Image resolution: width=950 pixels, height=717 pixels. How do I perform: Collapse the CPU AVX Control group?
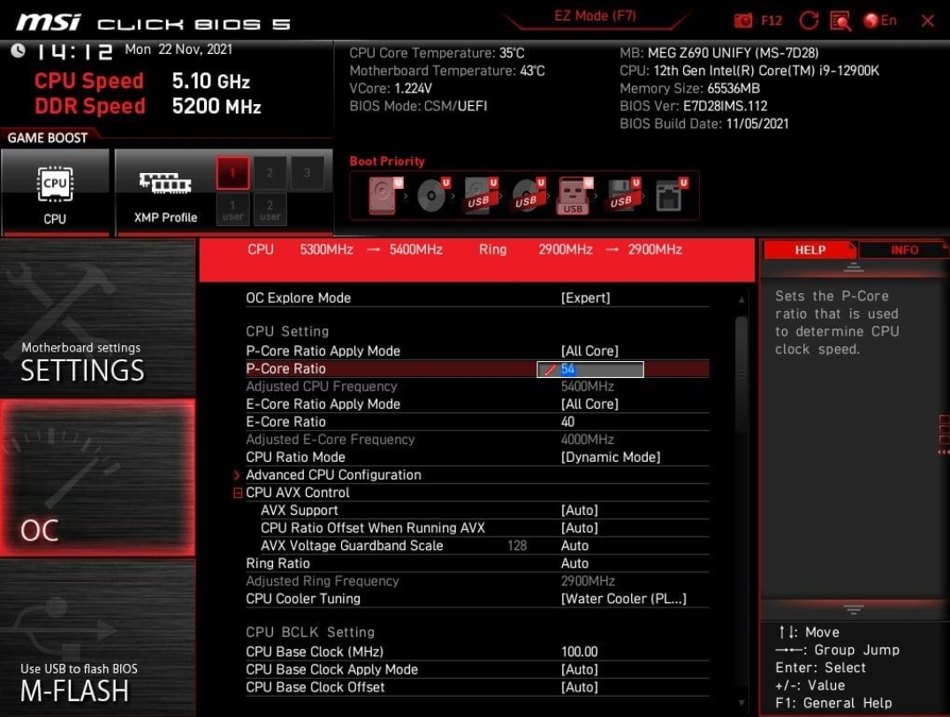point(238,493)
